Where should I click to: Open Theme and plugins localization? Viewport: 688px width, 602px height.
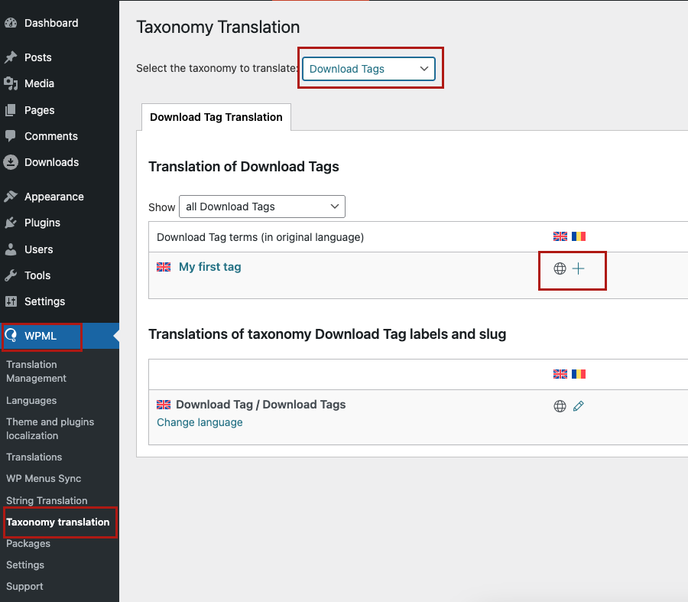(50, 428)
